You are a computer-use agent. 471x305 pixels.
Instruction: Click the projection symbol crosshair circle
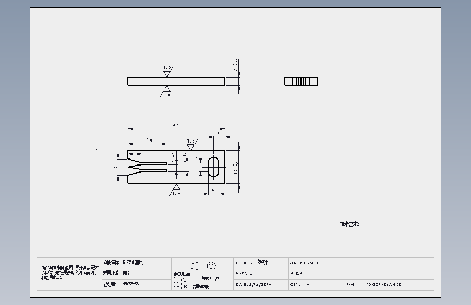[x=211, y=266]
